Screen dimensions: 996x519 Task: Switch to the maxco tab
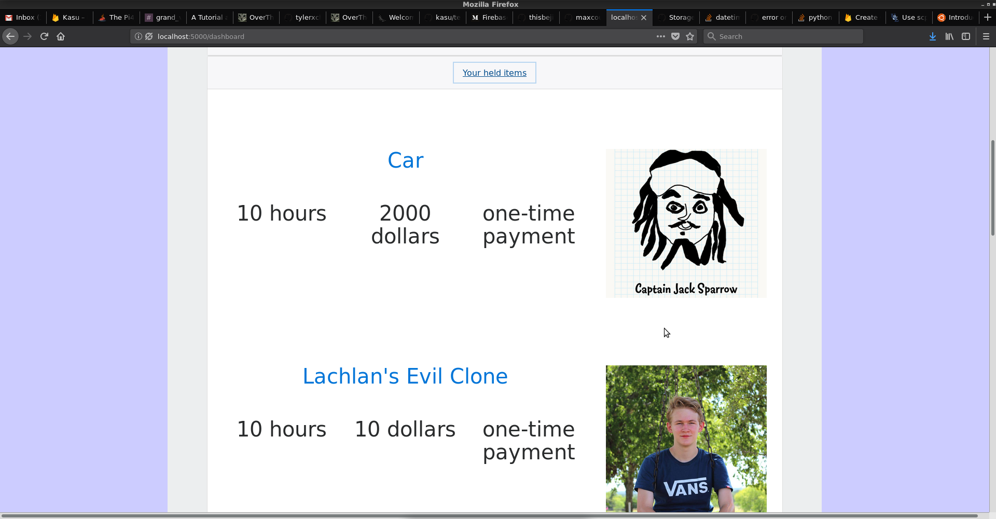[x=583, y=17]
